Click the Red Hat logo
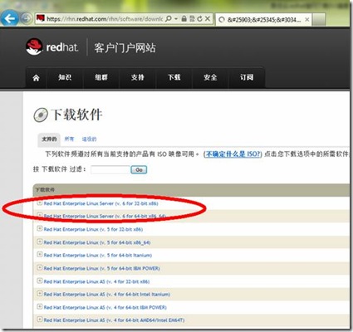Viewport: 353px width, 332px height. coord(52,47)
